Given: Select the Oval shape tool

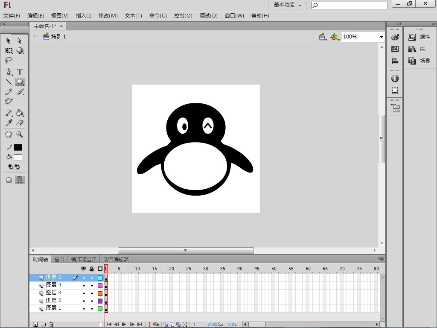Looking at the screenshot, I should pyautogui.click(x=20, y=82).
